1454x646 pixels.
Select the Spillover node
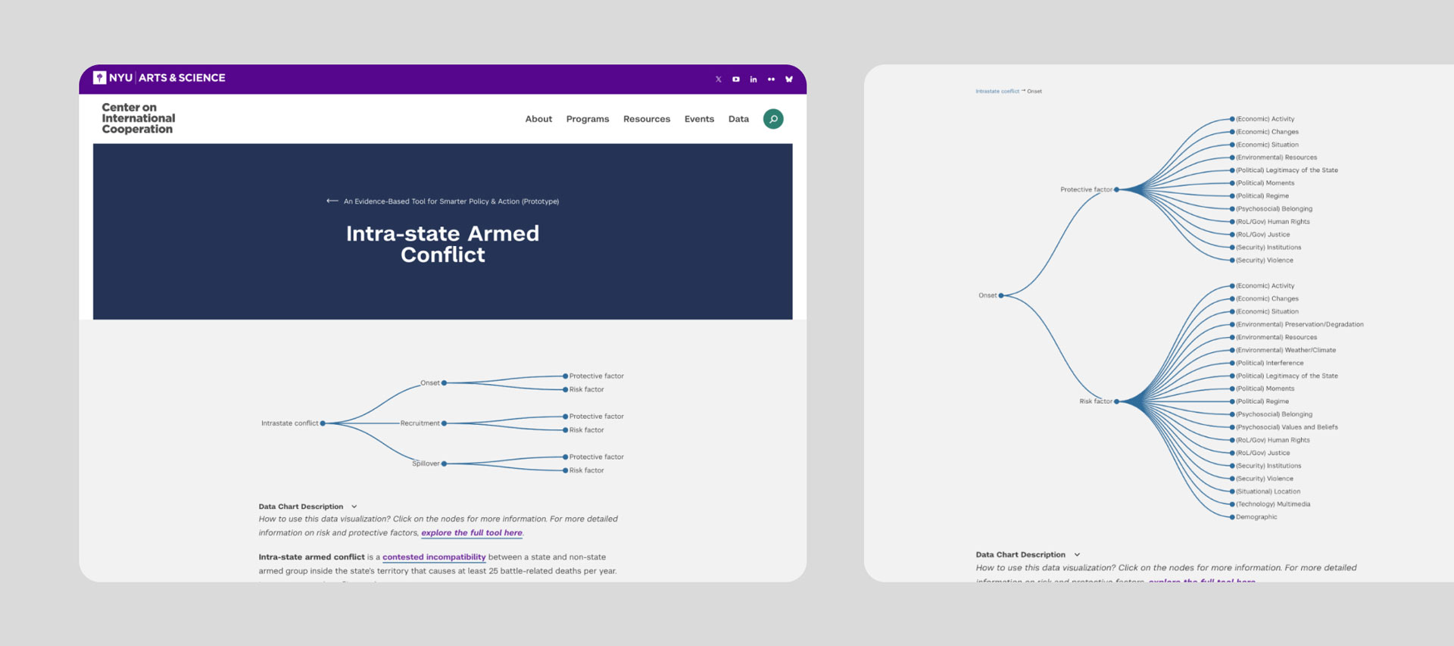[x=444, y=463]
